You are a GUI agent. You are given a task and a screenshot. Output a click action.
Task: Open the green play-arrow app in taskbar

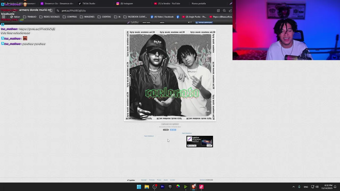point(186,187)
